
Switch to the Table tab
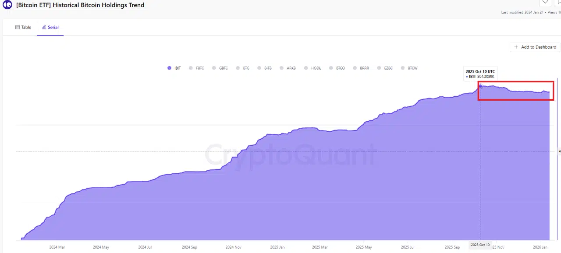(x=23, y=27)
